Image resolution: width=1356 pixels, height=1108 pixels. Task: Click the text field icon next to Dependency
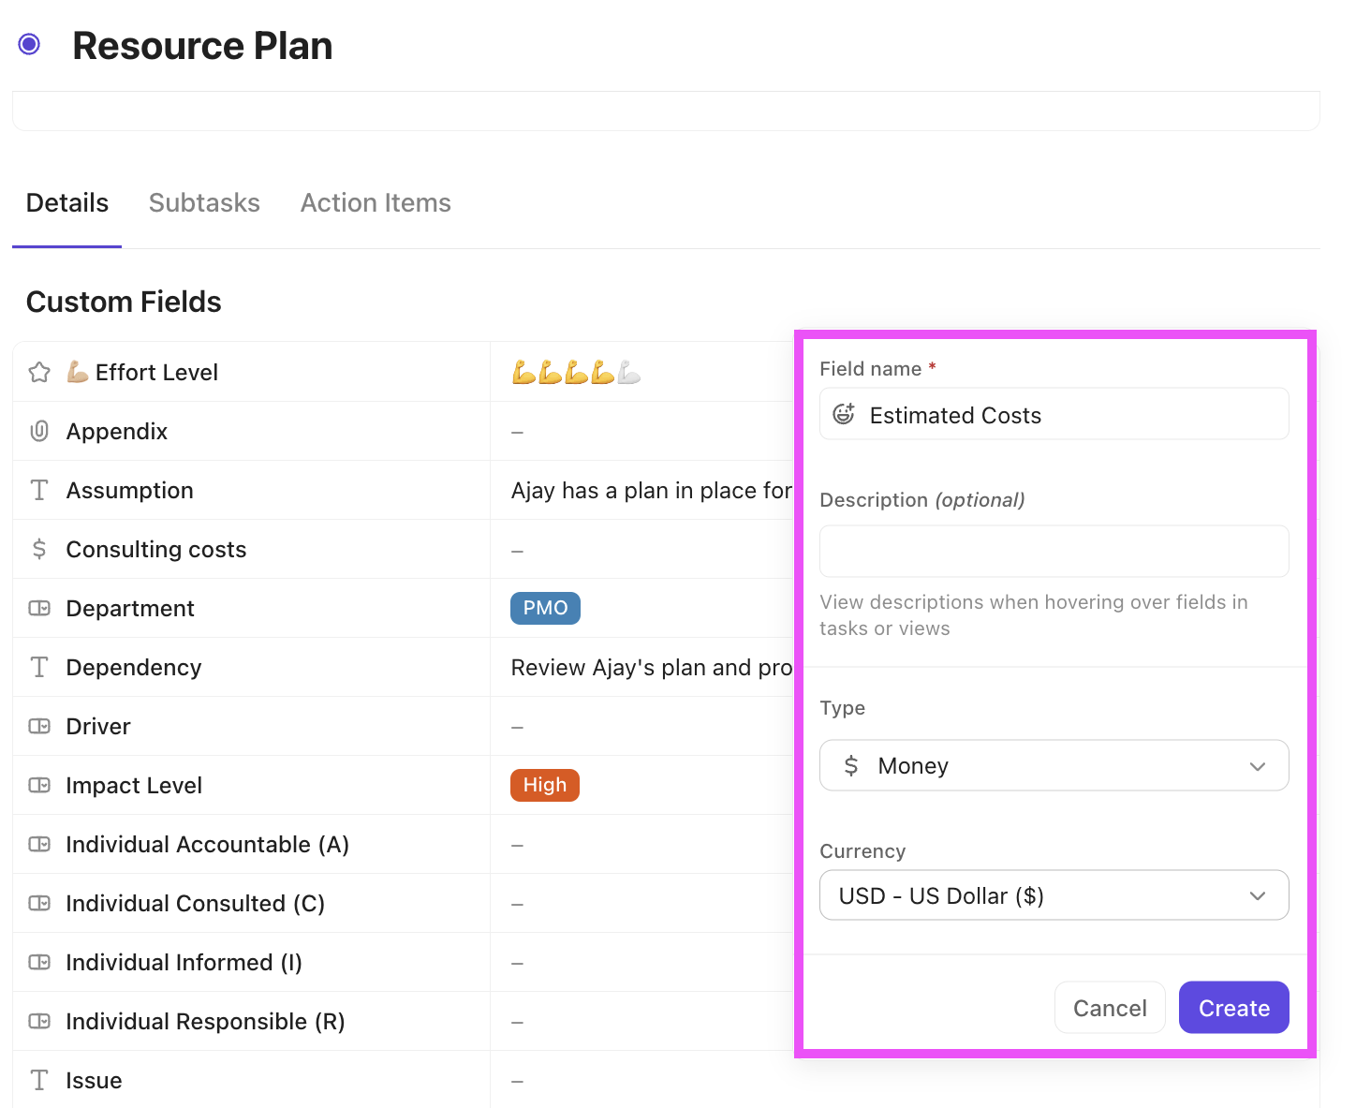pyautogui.click(x=38, y=667)
